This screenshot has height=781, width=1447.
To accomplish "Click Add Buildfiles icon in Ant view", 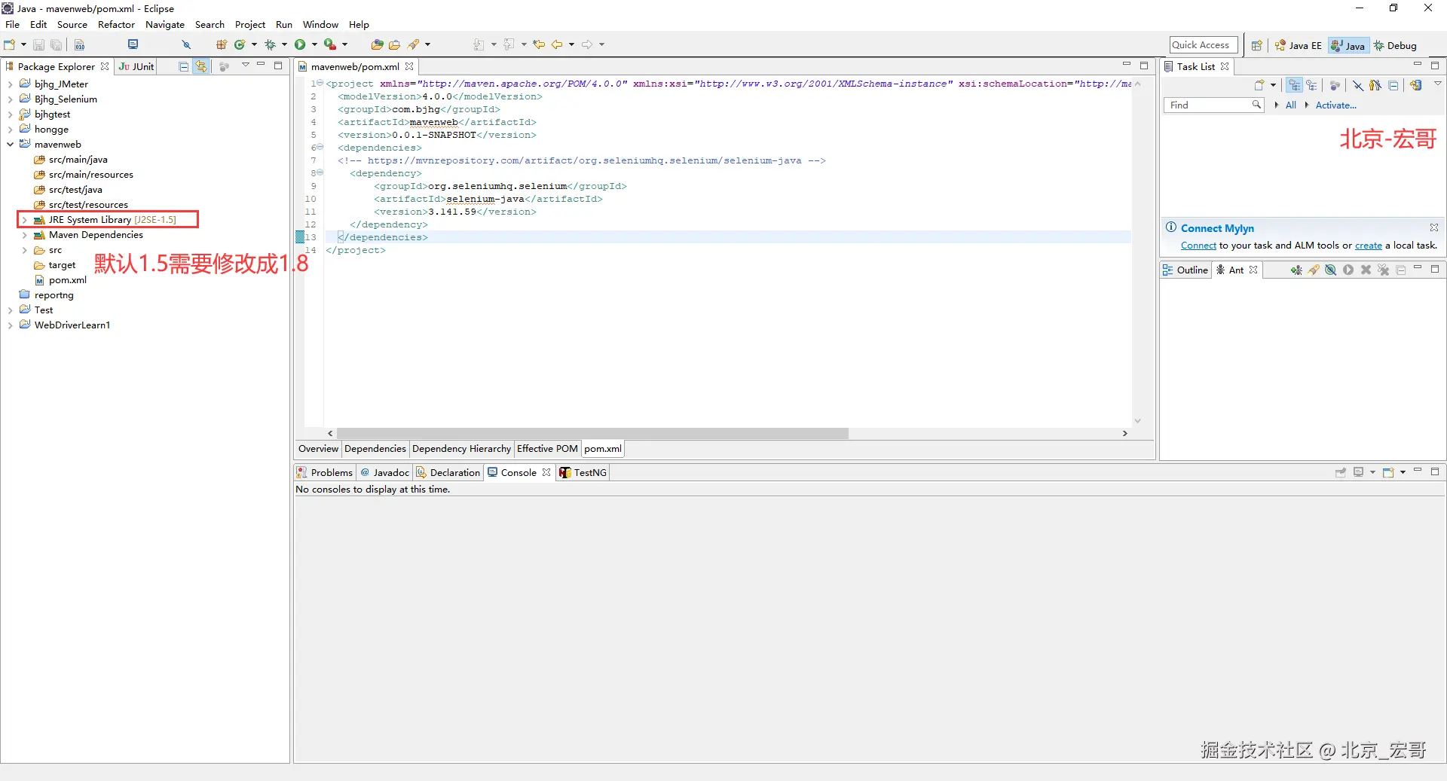I will tap(1296, 270).
